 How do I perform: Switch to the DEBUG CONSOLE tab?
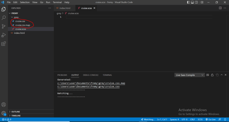pos(91,75)
